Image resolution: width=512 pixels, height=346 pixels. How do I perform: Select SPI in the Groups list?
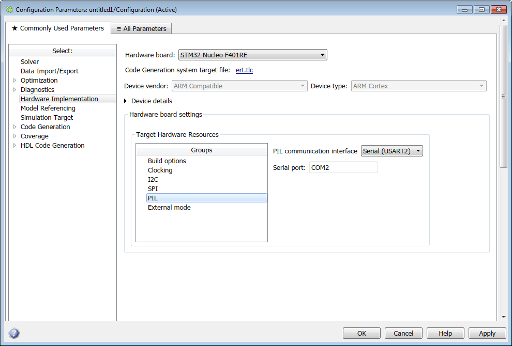(153, 188)
